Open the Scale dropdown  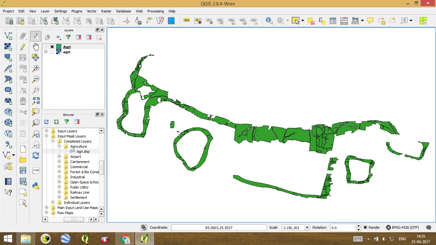click(x=307, y=227)
